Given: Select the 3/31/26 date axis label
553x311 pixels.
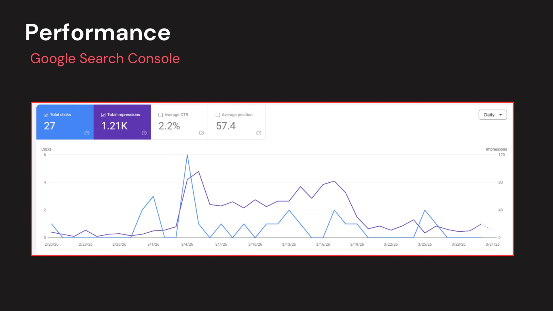Looking at the screenshot, I should tap(493, 245).
